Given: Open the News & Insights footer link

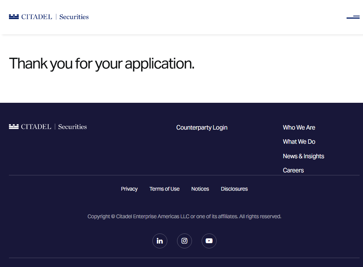Looking at the screenshot, I should (x=303, y=156).
